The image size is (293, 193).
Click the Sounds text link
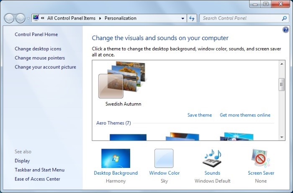[212, 173]
